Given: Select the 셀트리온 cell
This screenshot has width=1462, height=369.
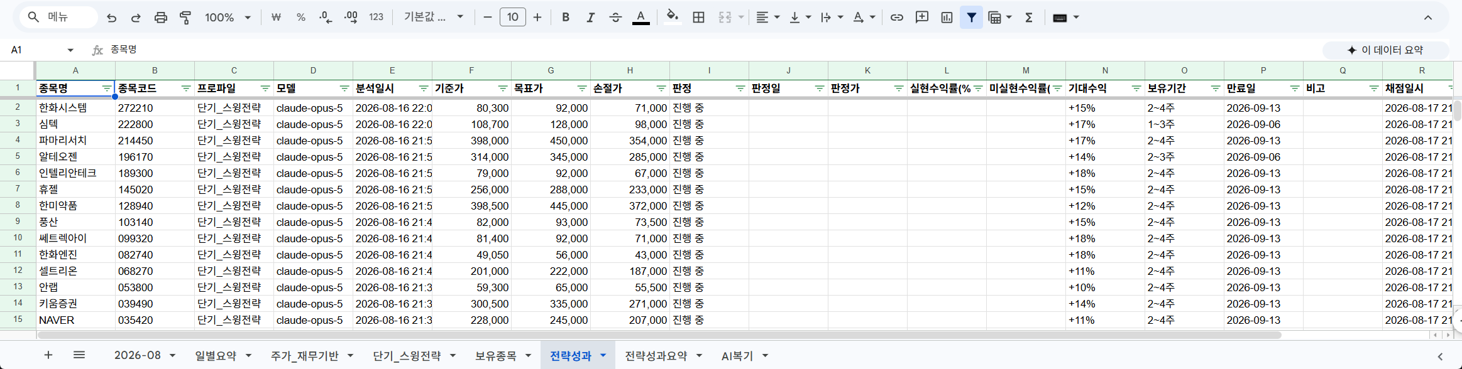Looking at the screenshot, I should (75, 271).
